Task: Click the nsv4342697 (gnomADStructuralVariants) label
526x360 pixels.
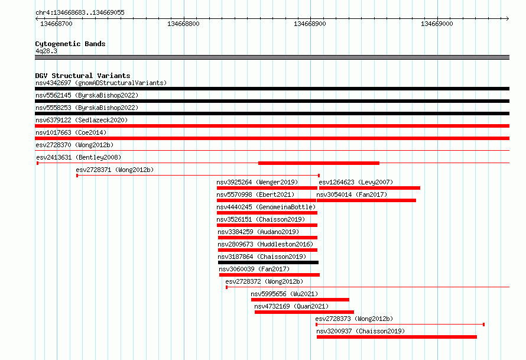Action: pyautogui.click(x=101, y=83)
